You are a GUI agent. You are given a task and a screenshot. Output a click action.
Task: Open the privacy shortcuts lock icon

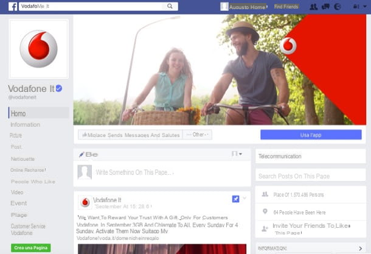(356, 7)
